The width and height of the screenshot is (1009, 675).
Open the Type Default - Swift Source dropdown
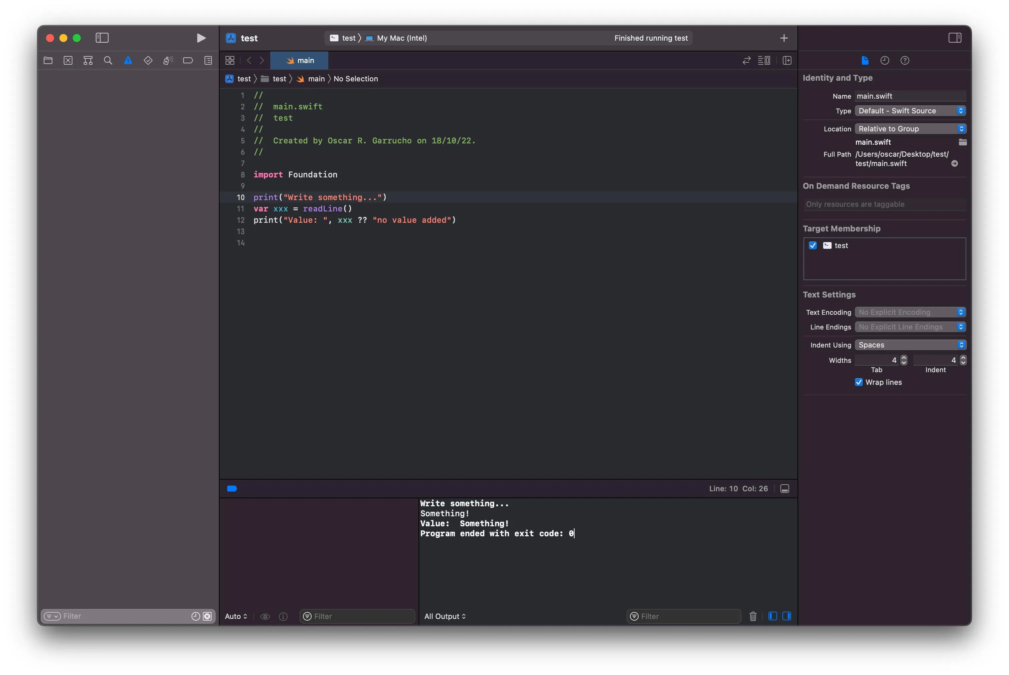point(910,111)
